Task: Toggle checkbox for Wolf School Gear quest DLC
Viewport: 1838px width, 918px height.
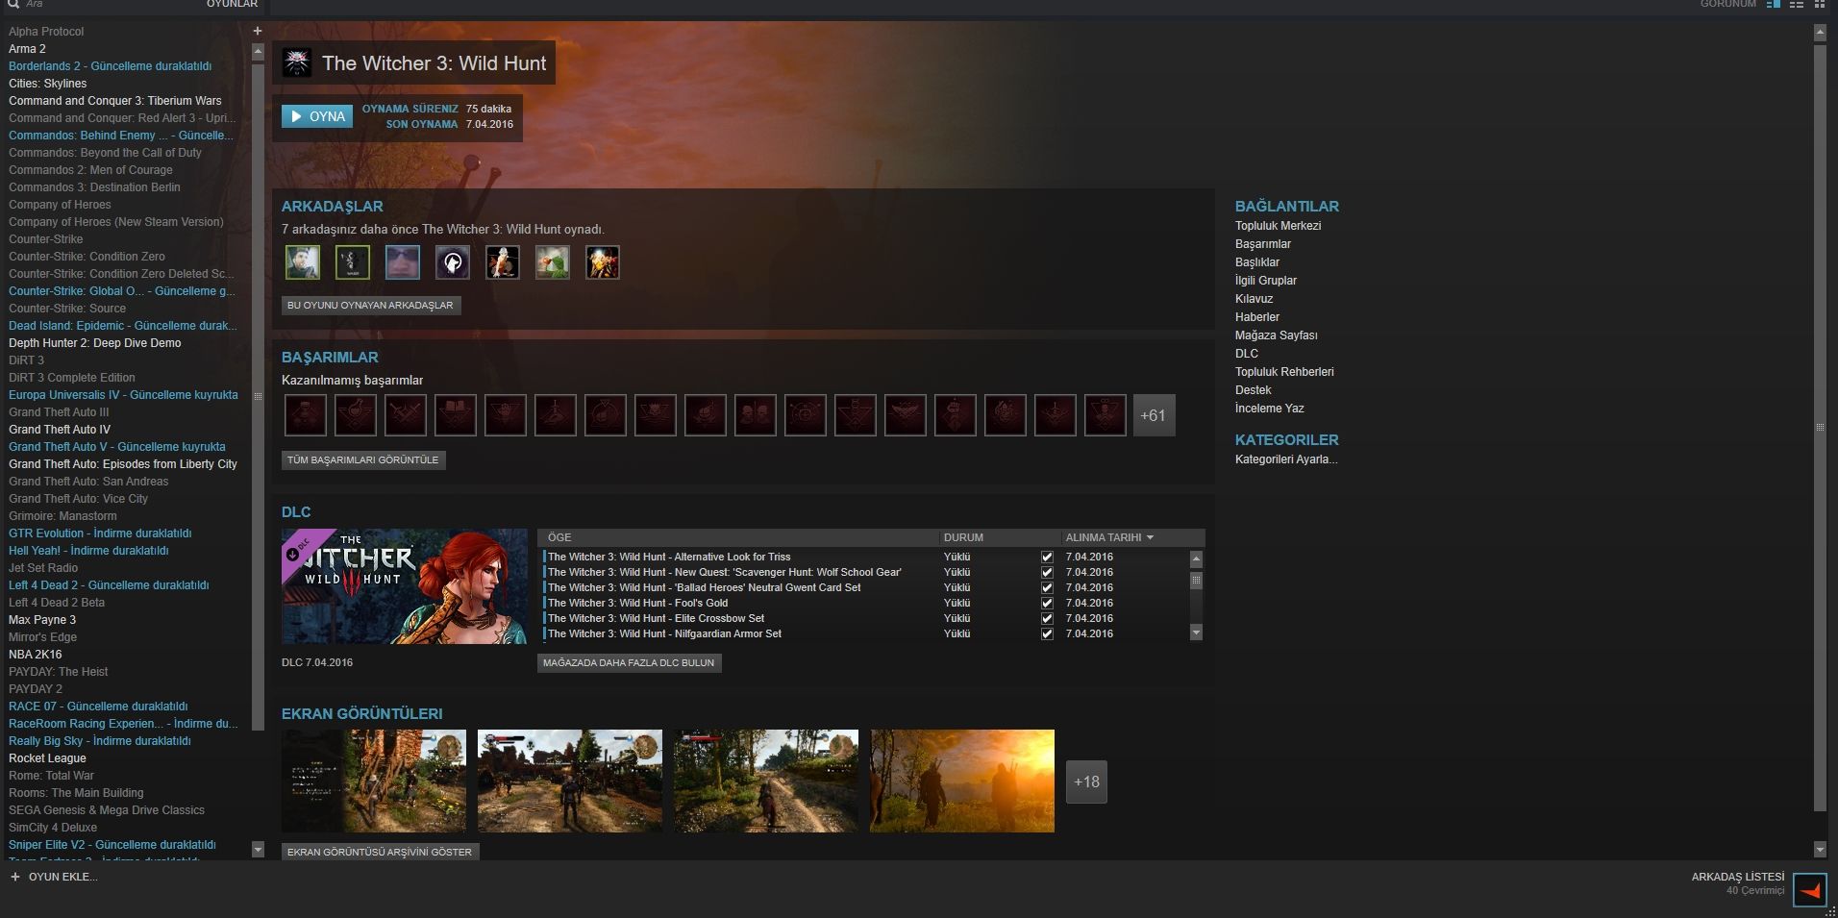Action: (1047, 573)
